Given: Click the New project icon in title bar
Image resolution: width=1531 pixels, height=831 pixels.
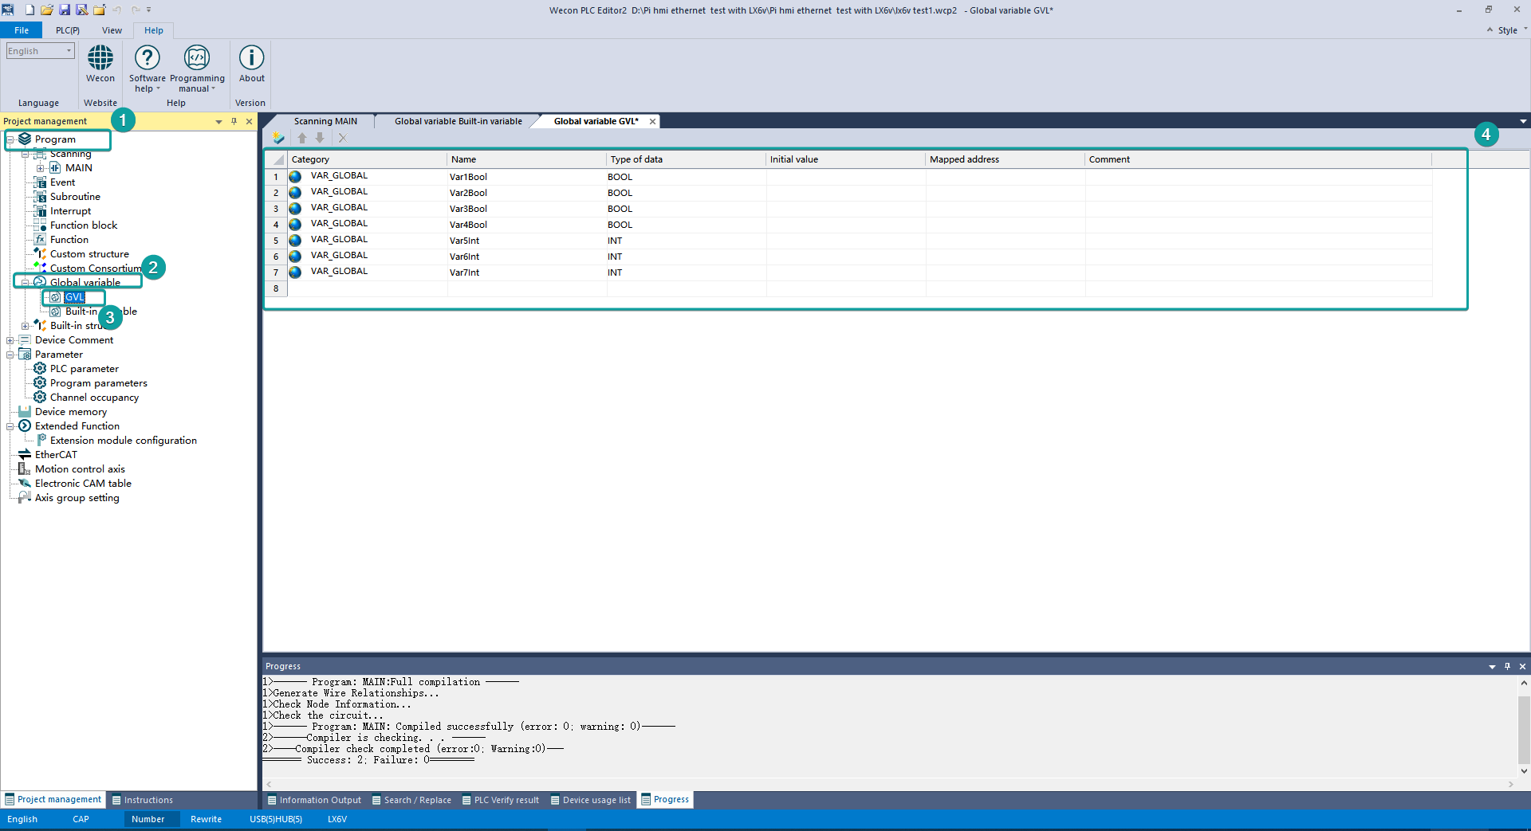Looking at the screenshot, I should pyautogui.click(x=30, y=10).
